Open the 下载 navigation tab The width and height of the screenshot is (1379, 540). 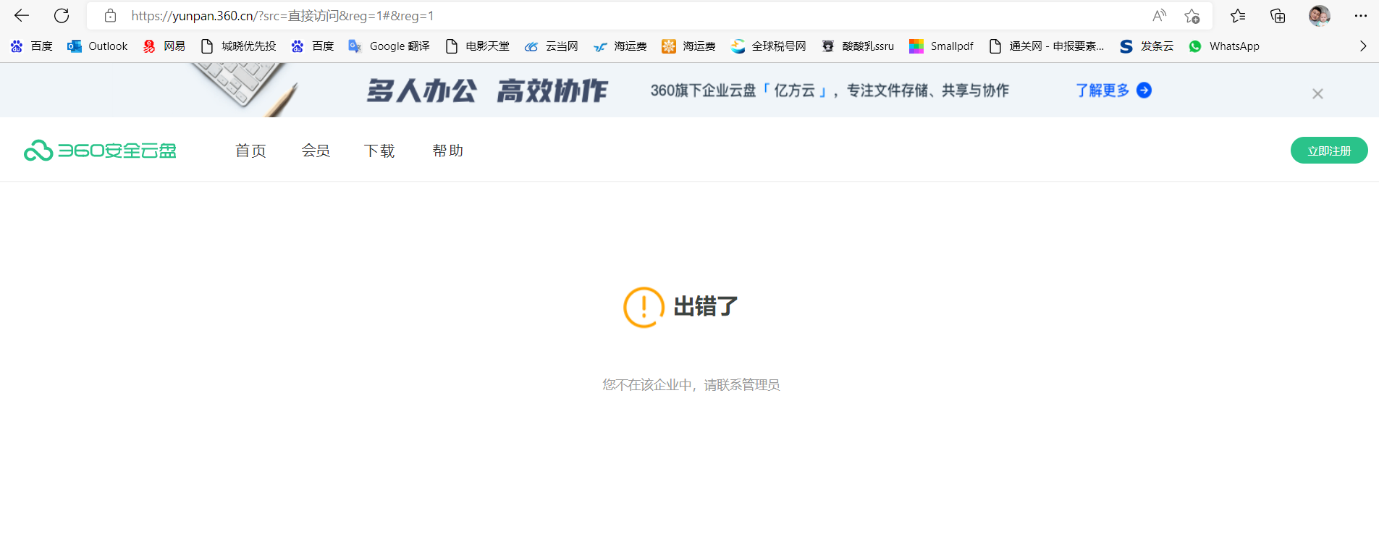[x=379, y=151]
